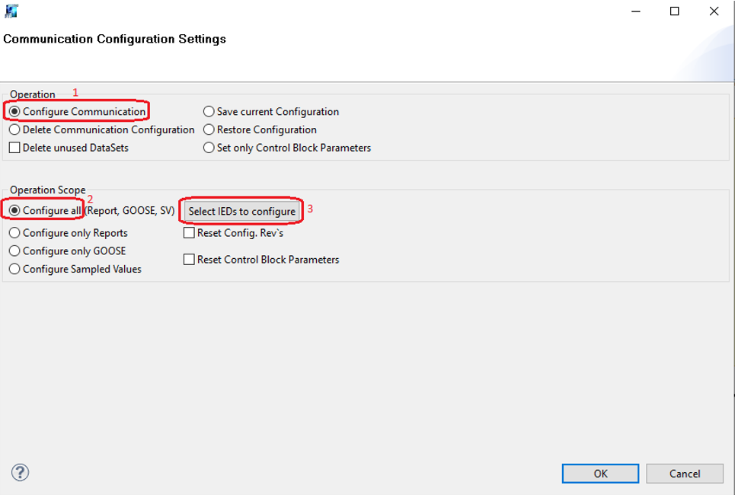Click the application icon in title bar

coord(11,11)
